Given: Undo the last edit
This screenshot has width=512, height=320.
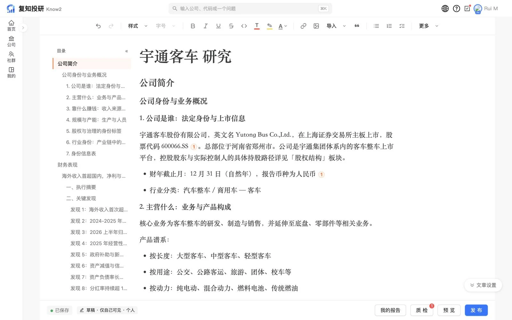Looking at the screenshot, I should pyautogui.click(x=98, y=26).
